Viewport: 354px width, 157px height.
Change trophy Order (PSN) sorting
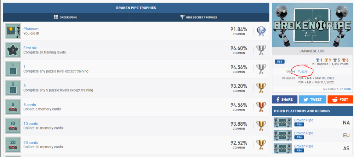65,17
